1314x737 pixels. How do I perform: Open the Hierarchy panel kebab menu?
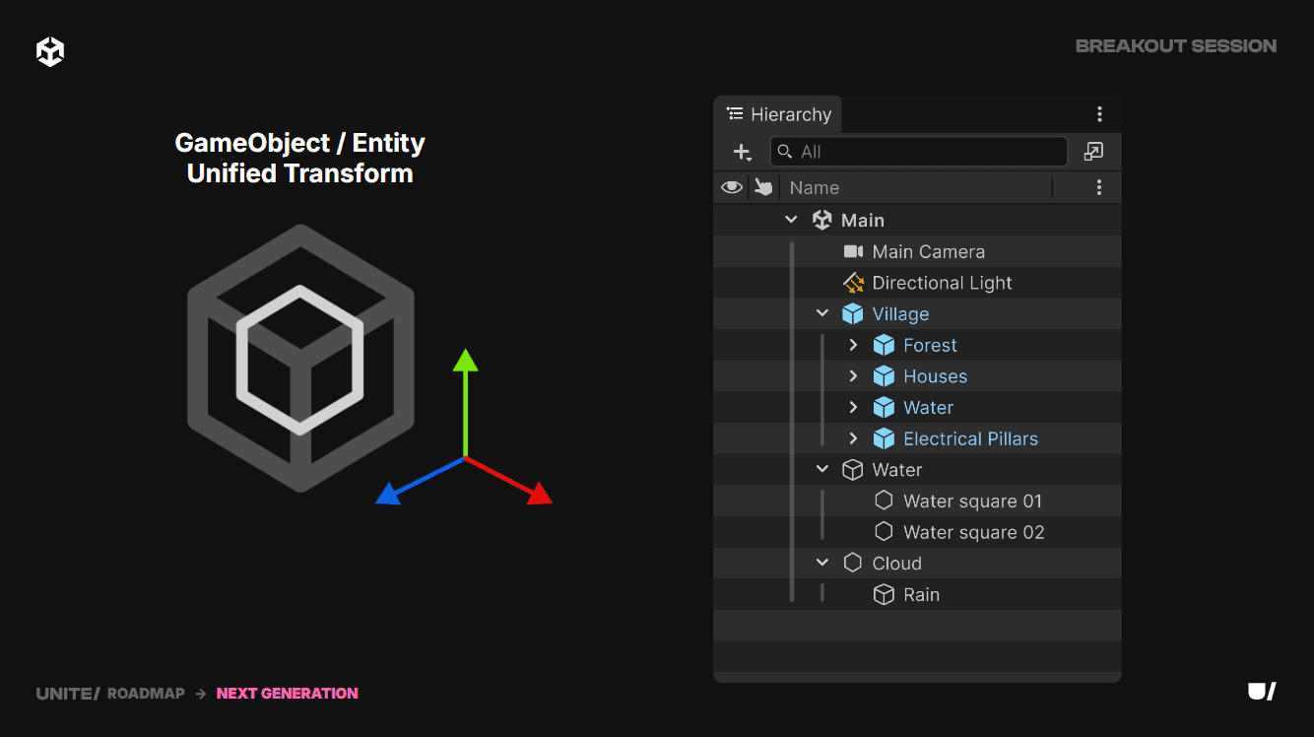(1099, 114)
